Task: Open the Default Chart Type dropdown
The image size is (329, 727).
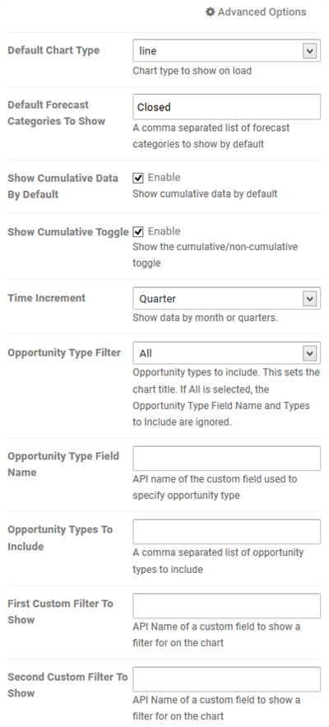Action: 226,50
